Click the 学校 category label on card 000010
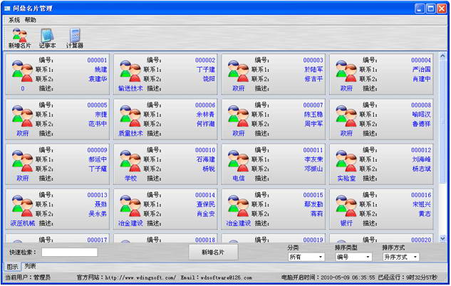451x286 pixels. (130, 179)
